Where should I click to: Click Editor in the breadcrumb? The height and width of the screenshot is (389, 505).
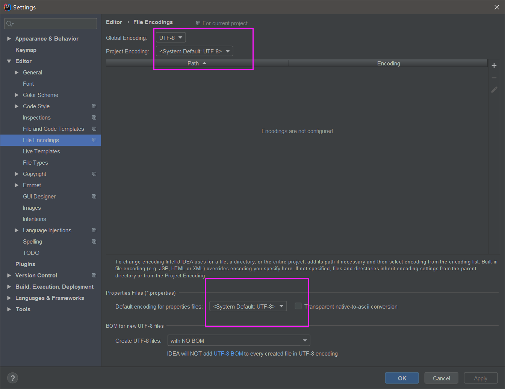tap(114, 22)
